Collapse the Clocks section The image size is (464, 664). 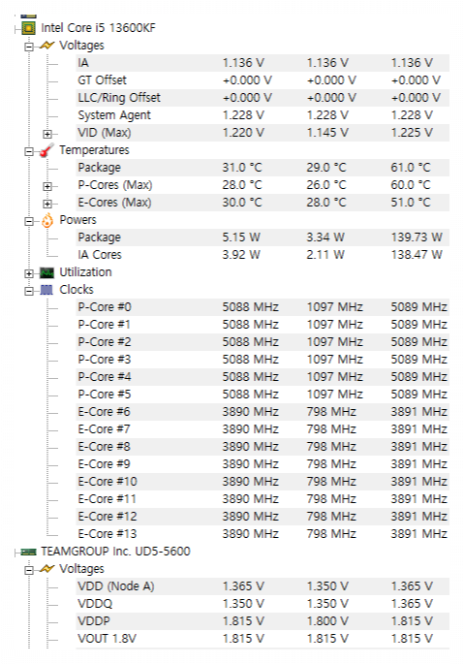click(x=29, y=291)
